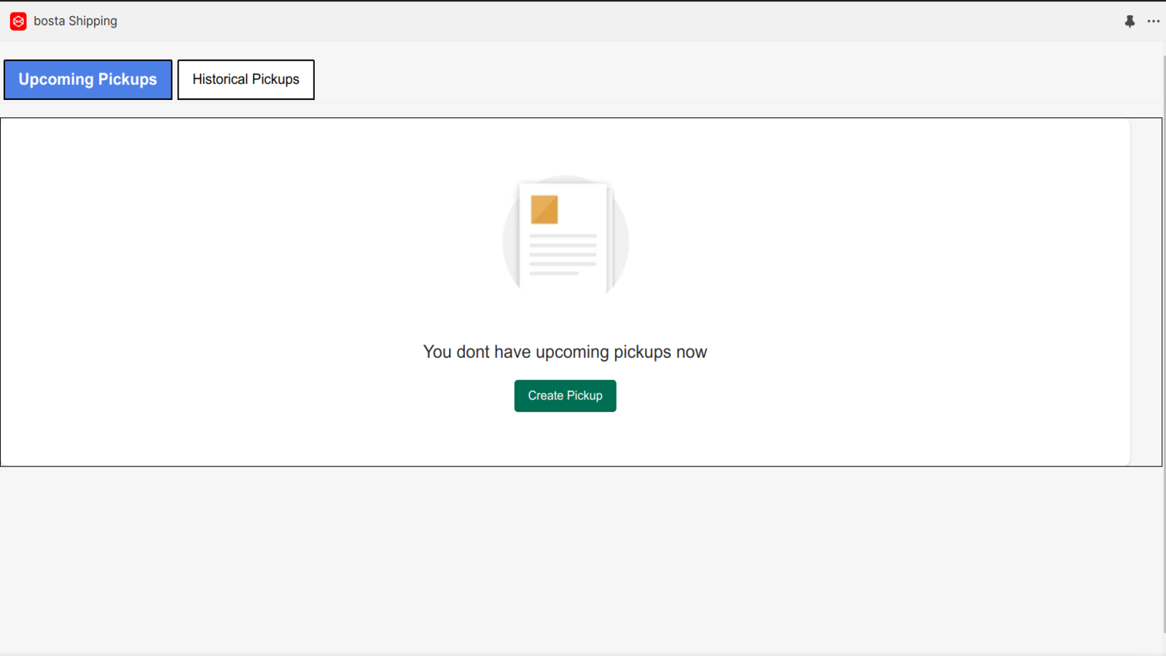Click the gray text lines in the document graphic
The height and width of the screenshot is (656, 1166).
563,254
